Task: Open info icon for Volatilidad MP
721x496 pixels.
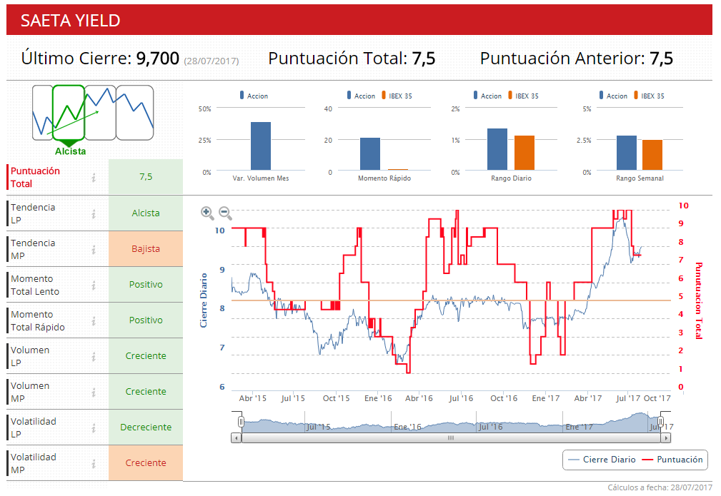Action: point(94,463)
